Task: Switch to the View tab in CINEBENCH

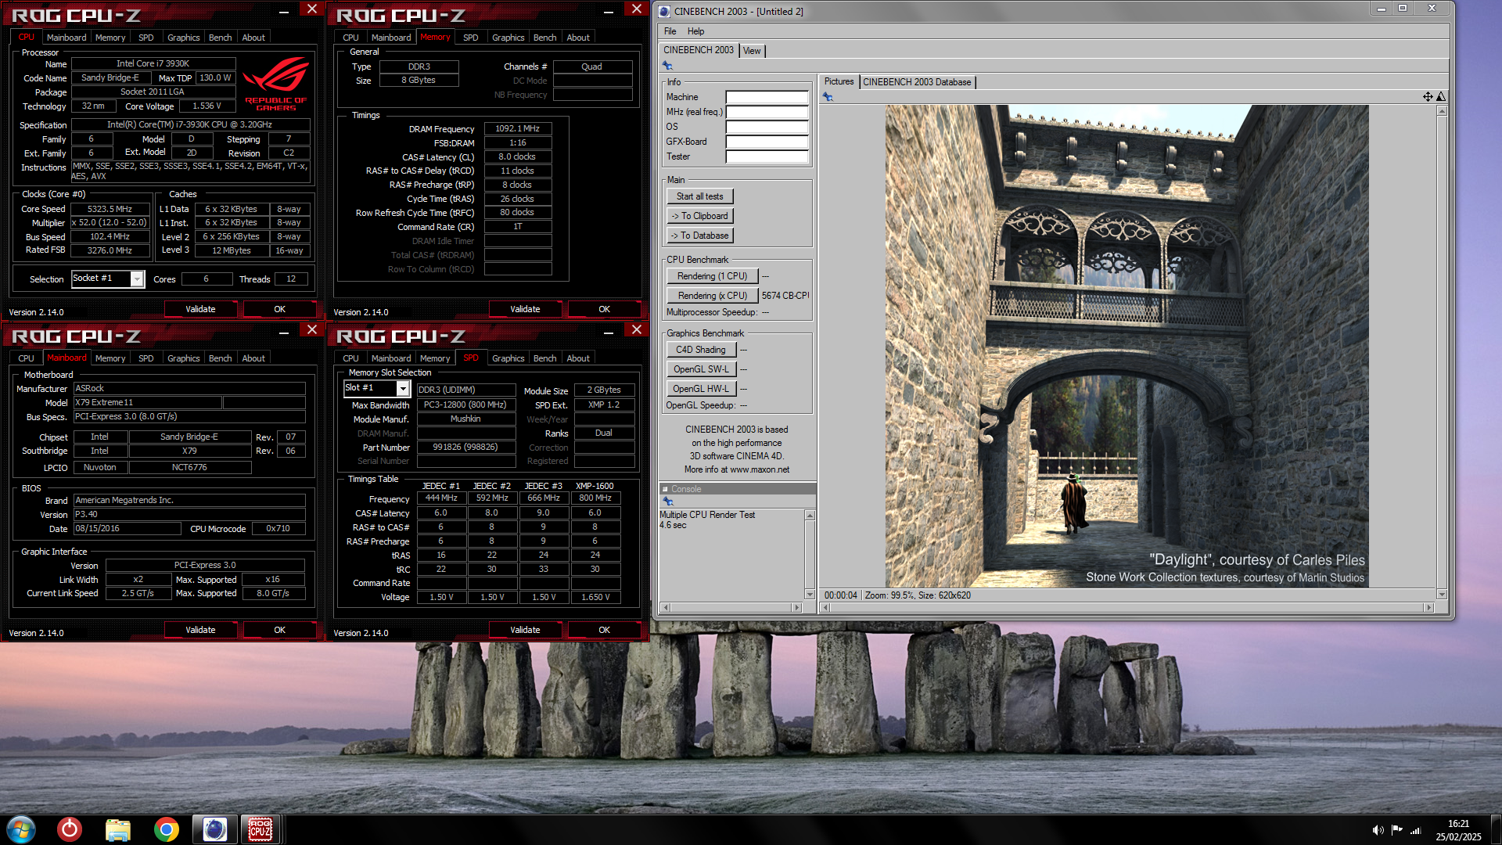Action: pos(752,51)
